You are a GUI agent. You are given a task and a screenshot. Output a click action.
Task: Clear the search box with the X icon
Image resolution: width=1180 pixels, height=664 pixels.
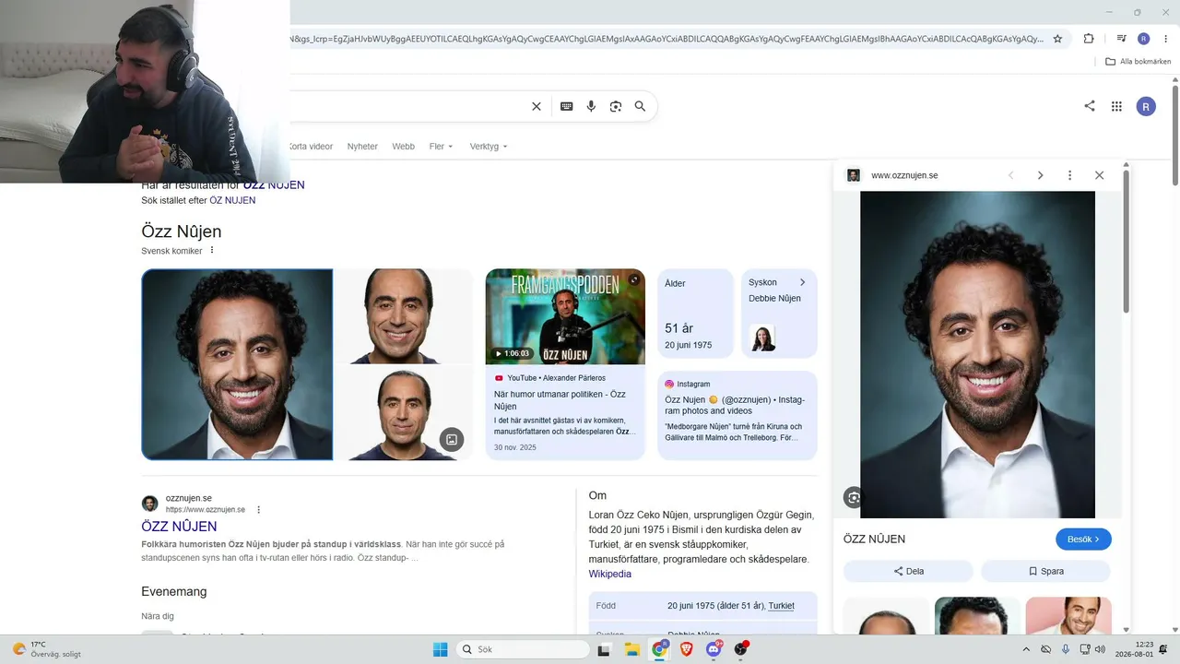[537, 106]
